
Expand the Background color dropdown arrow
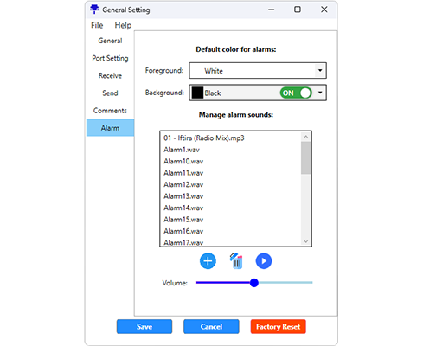(x=320, y=93)
